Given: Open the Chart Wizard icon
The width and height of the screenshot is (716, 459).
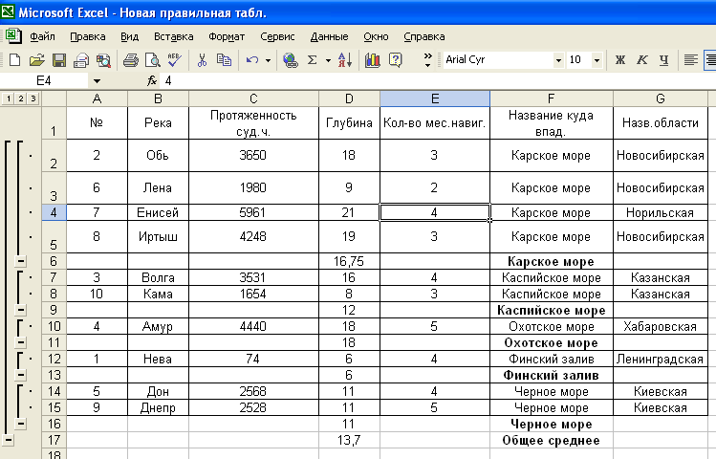Looking at the screenshot, I should [x=372, y=60].
